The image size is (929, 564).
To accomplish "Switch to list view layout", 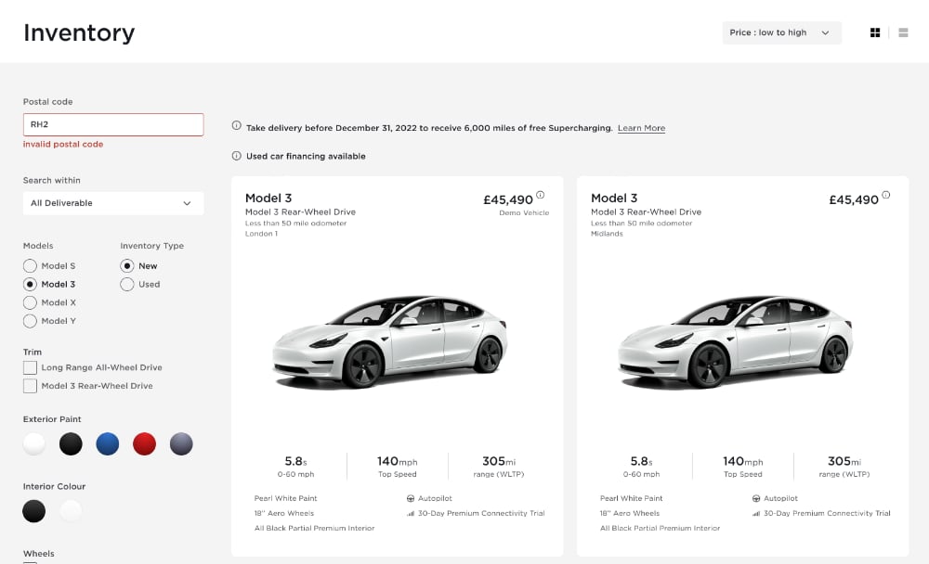I will pos(903,32).
